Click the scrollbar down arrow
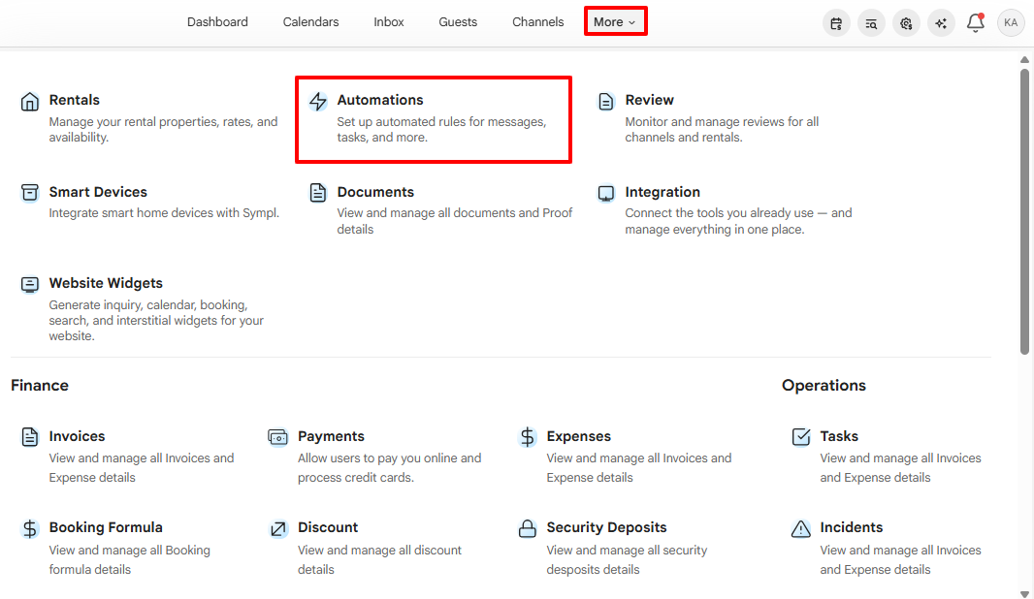This screenshot has width=1034, height=599. click(x=1024, y=594)
